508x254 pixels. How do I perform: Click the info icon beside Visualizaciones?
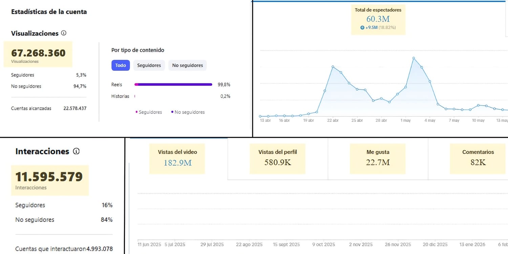tap(64, 33)
